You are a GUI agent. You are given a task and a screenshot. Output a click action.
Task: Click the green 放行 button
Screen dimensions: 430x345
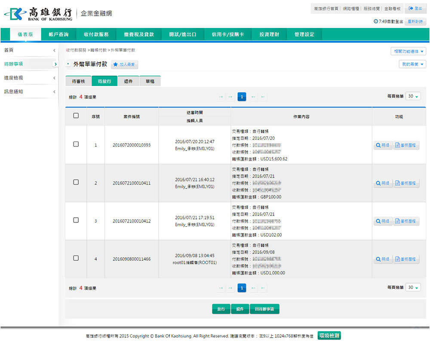coord(221,309)
